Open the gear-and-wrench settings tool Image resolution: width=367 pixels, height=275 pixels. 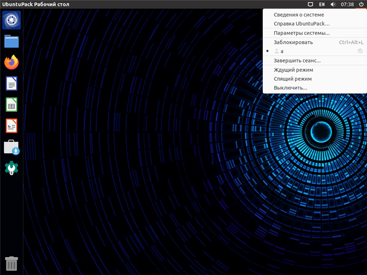[x=11, y=168]
